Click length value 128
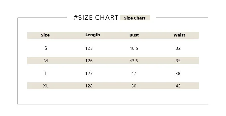 pyautogui.click(x=89, y=86)
